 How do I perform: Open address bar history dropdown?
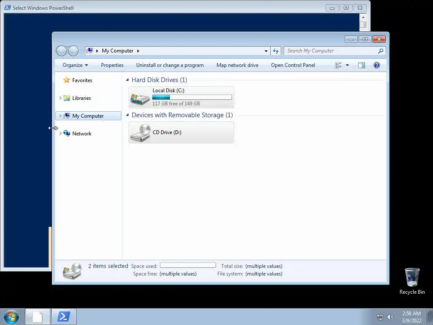tap(266, 51)
